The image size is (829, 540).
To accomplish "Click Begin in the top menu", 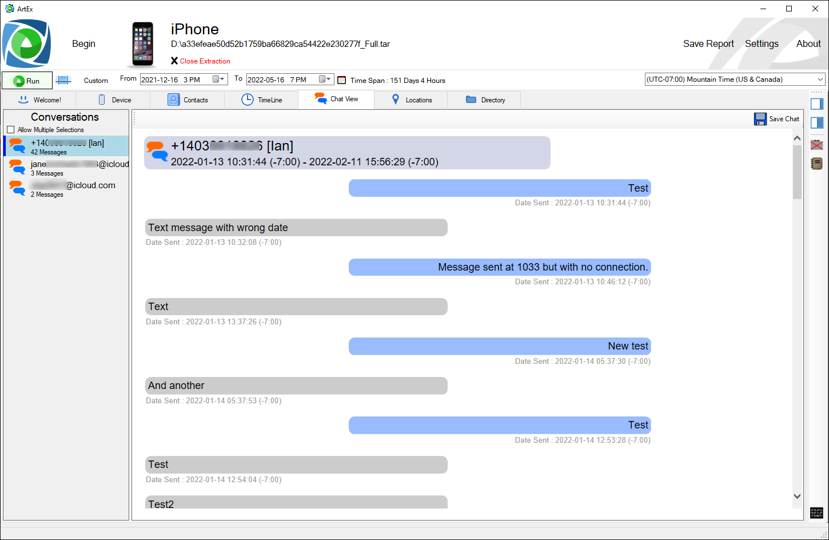I will 83,44.
